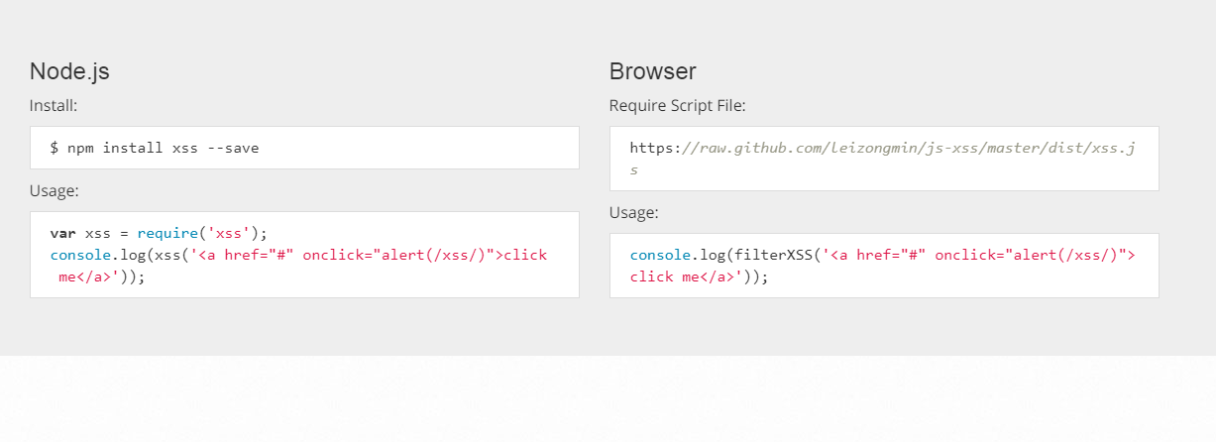The width and height of the screenshot is (1216, 442).
Task: Click the raw.github.com xss.js script URL
Action: 883,159
